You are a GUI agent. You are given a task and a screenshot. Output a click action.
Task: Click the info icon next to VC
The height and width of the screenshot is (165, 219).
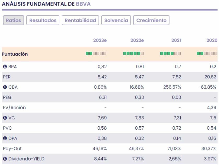coord(5,118)
